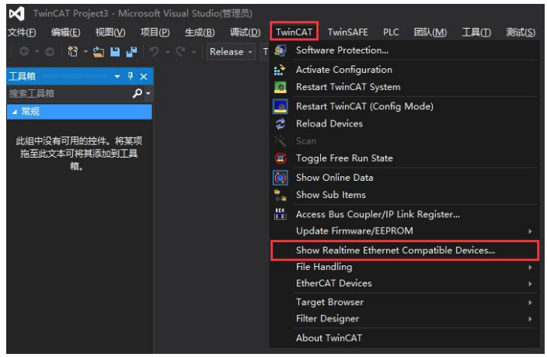Pin the 工具箱 panel
The width and height of the screenshot is (547, 357).
pyautogui.click(x=131, y=76)
